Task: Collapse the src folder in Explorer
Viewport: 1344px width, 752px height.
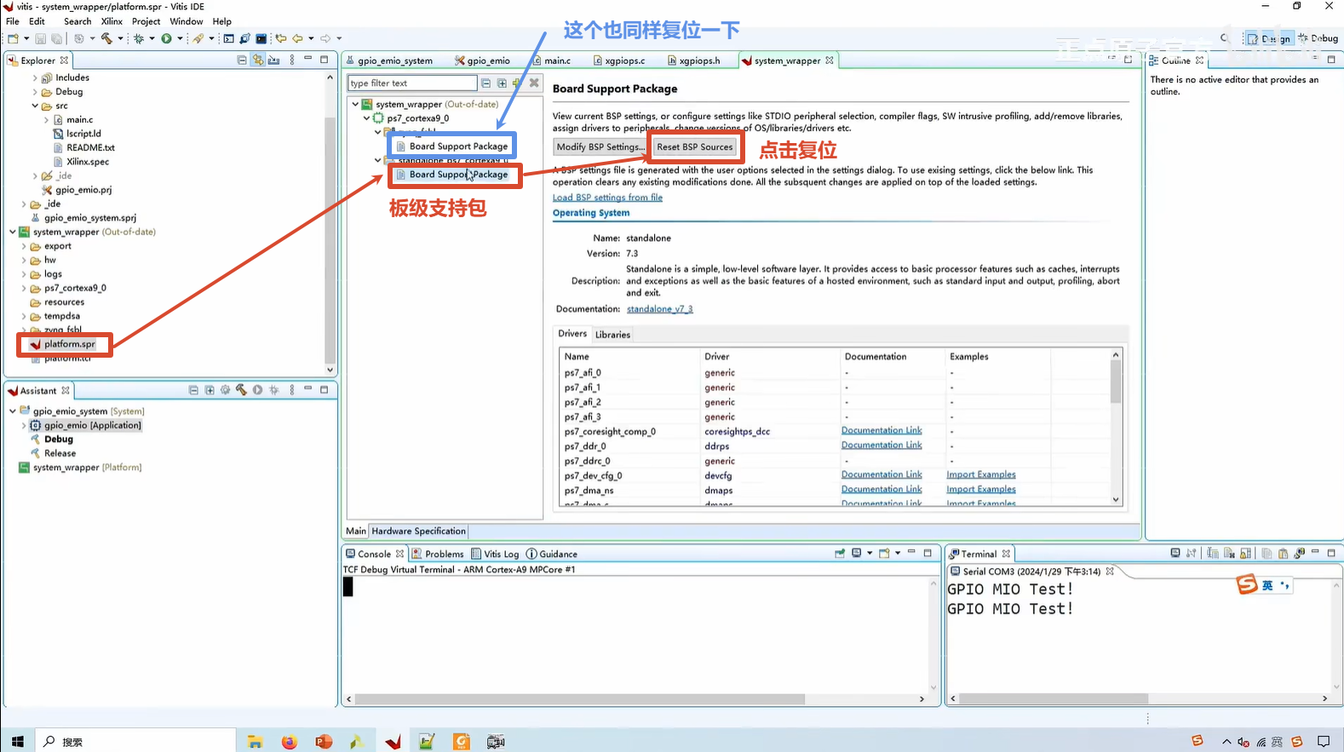Action: point(35,106)
